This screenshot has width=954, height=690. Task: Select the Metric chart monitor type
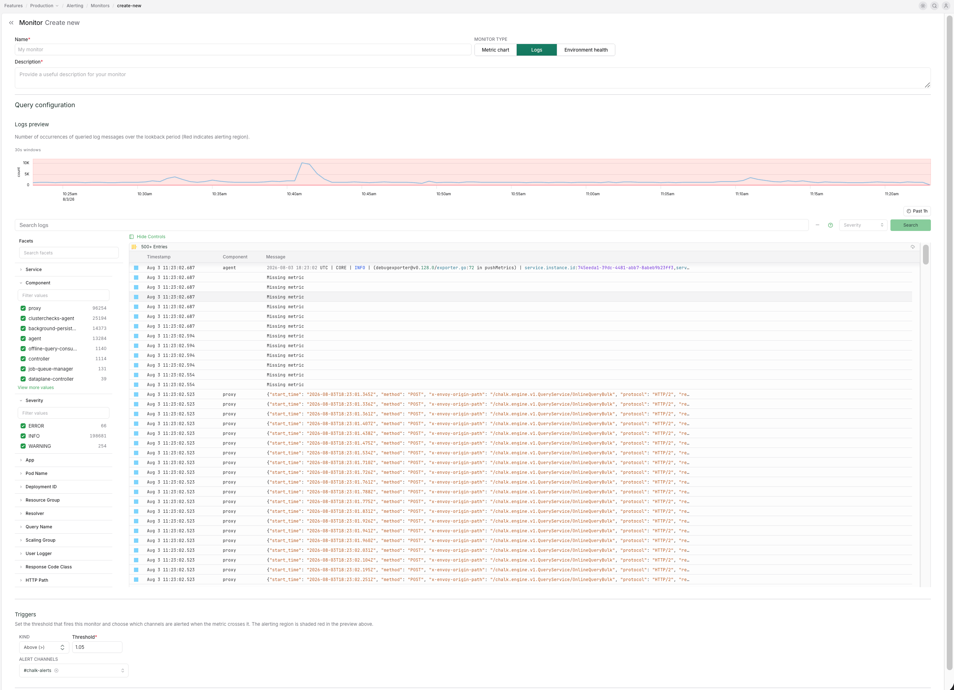(x=495, y=50)
